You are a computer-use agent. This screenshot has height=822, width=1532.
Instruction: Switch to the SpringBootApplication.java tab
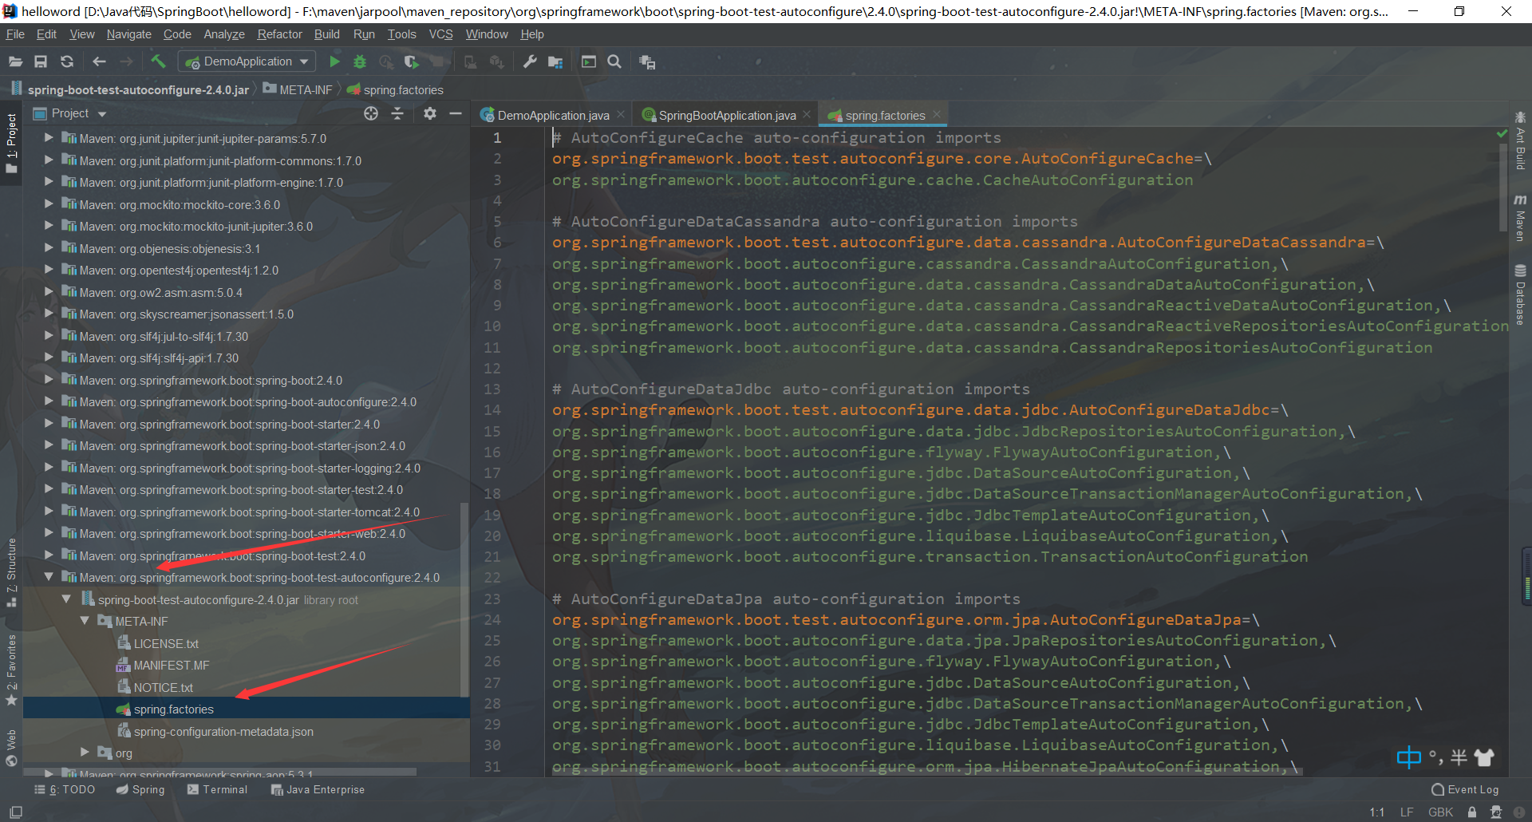[726, 116]
